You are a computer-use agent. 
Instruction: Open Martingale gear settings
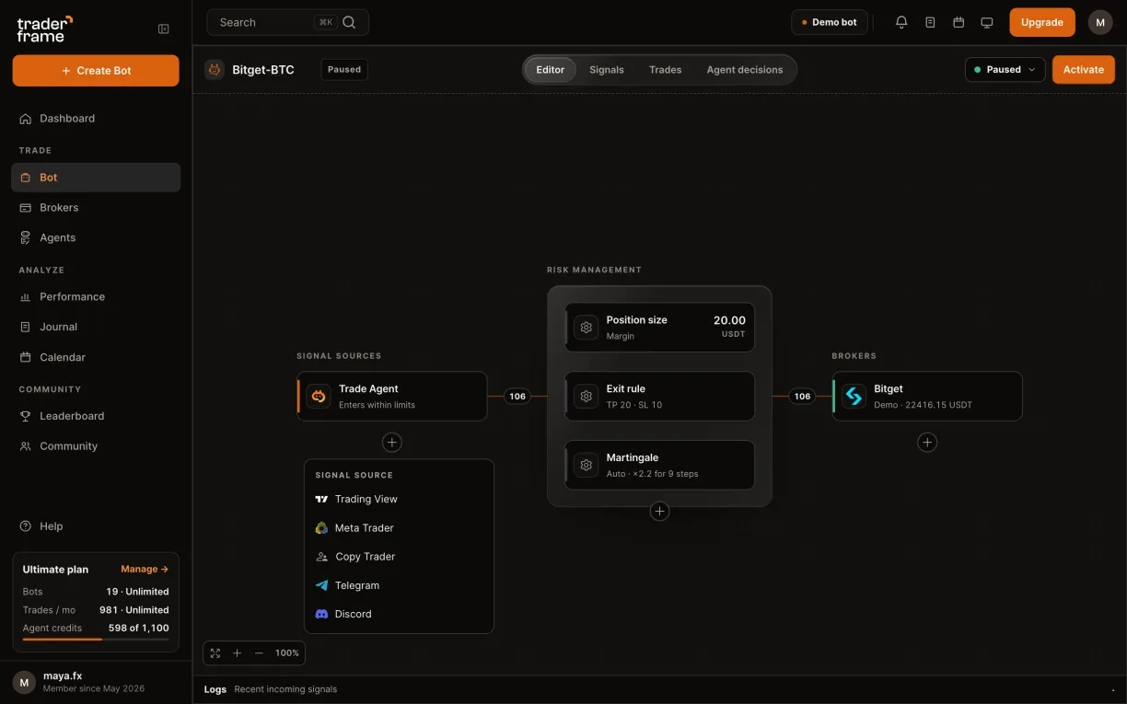[586, 465]
